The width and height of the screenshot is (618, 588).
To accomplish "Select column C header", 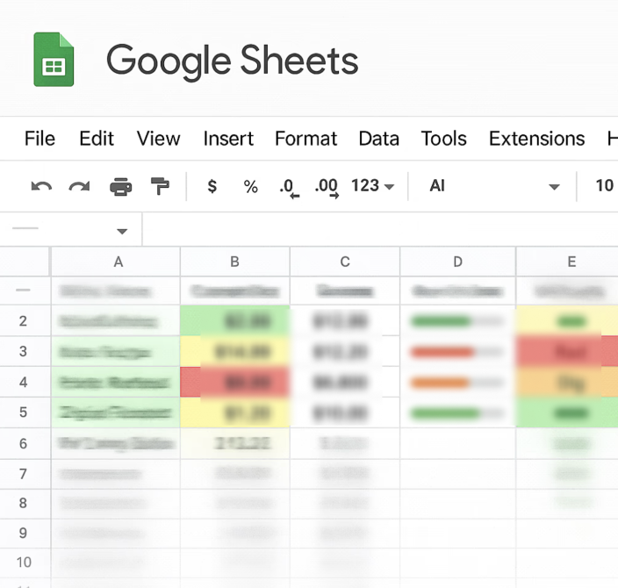I will point(345,262).
